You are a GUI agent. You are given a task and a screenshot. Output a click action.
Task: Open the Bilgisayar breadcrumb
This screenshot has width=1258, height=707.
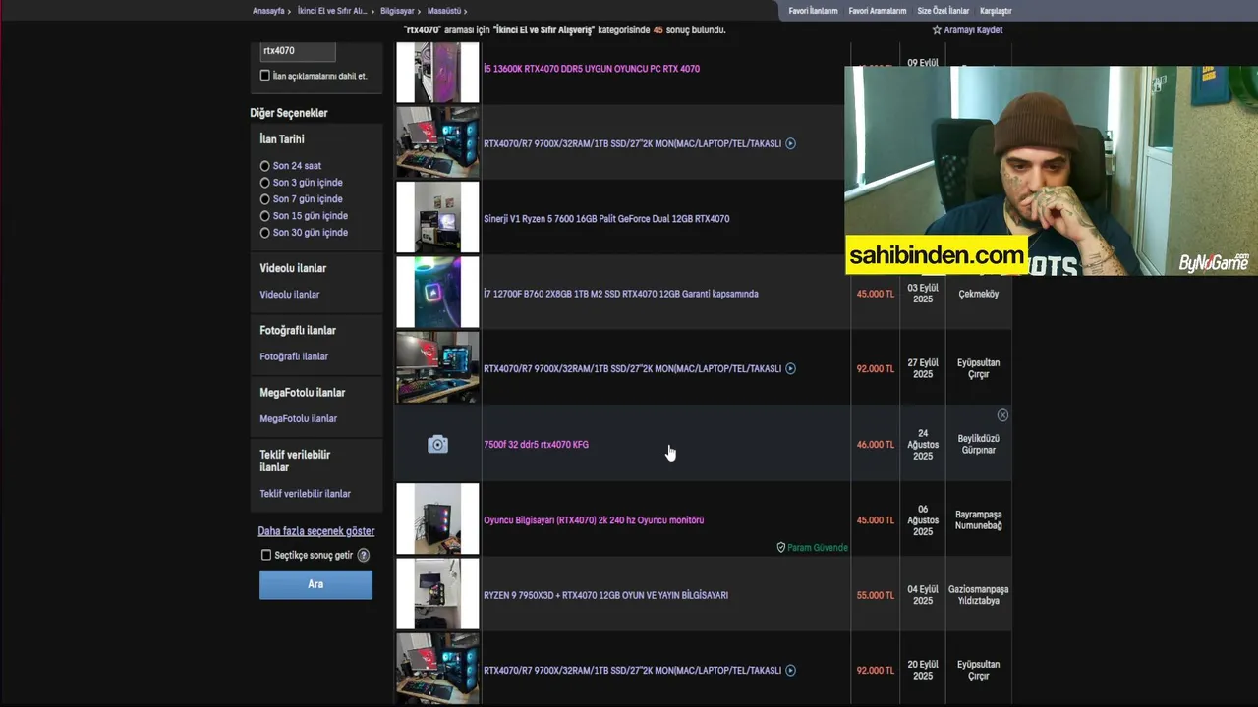coord(397,11)
